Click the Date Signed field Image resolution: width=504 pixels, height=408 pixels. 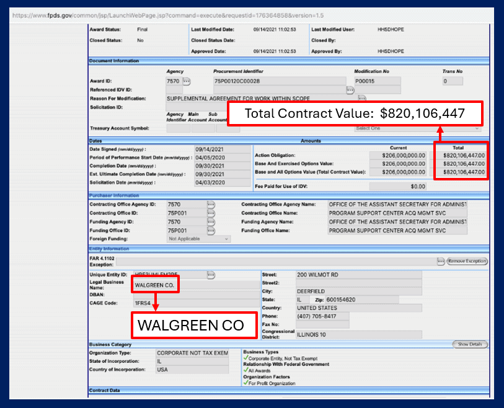point(223,149)
